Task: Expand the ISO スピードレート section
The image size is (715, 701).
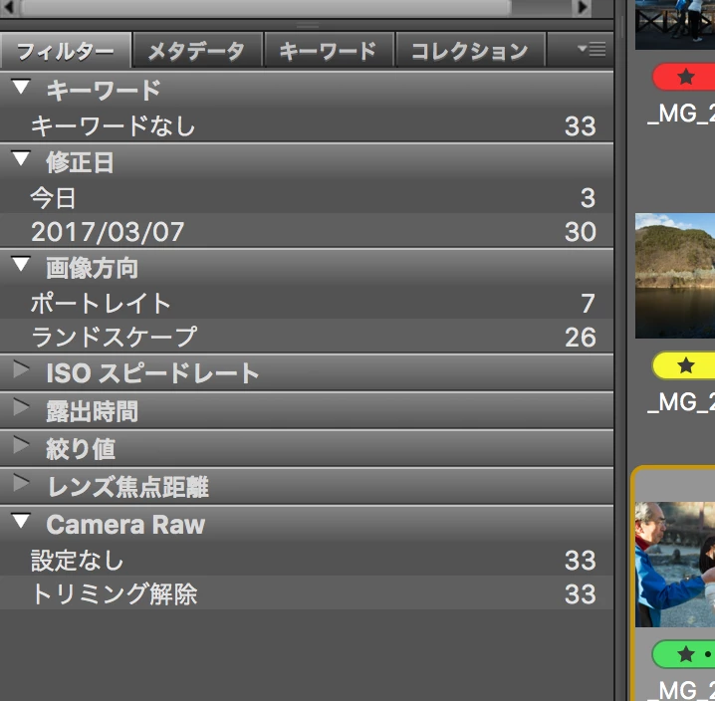Action: [21, 369]
